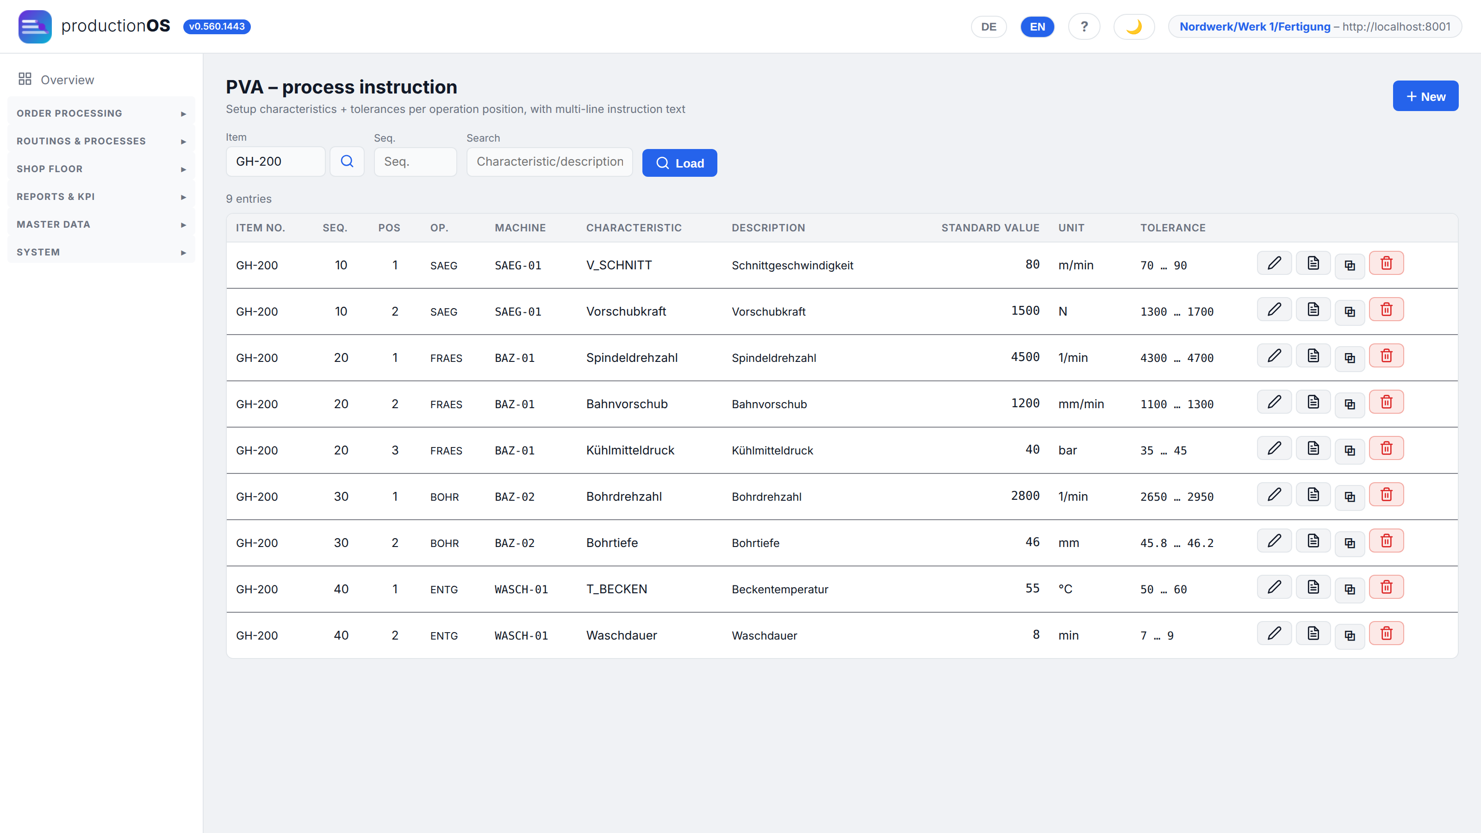Click the Characteristic/description search field
The image size is (1481, 833).
click(550, 162)
